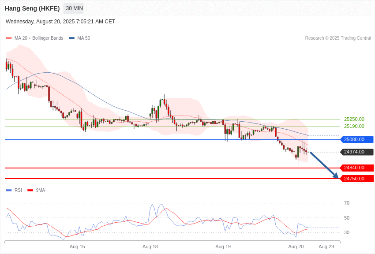Click the MA 50 legend color swatch
The width and height of the screenshot is (375, 254).
tap(72, 38)
